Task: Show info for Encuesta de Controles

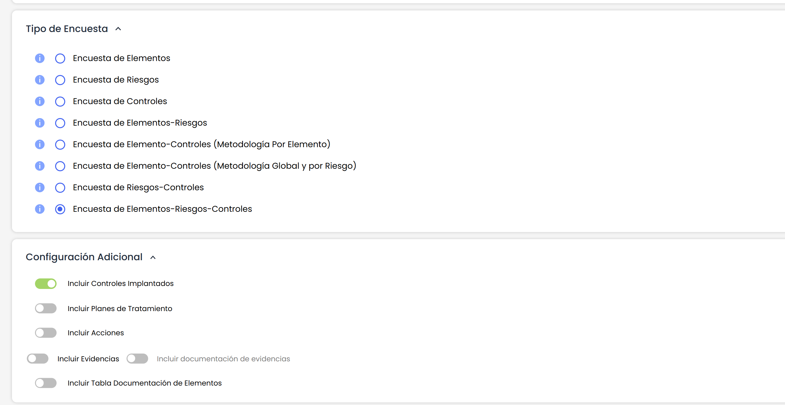Action: [40, 101]
